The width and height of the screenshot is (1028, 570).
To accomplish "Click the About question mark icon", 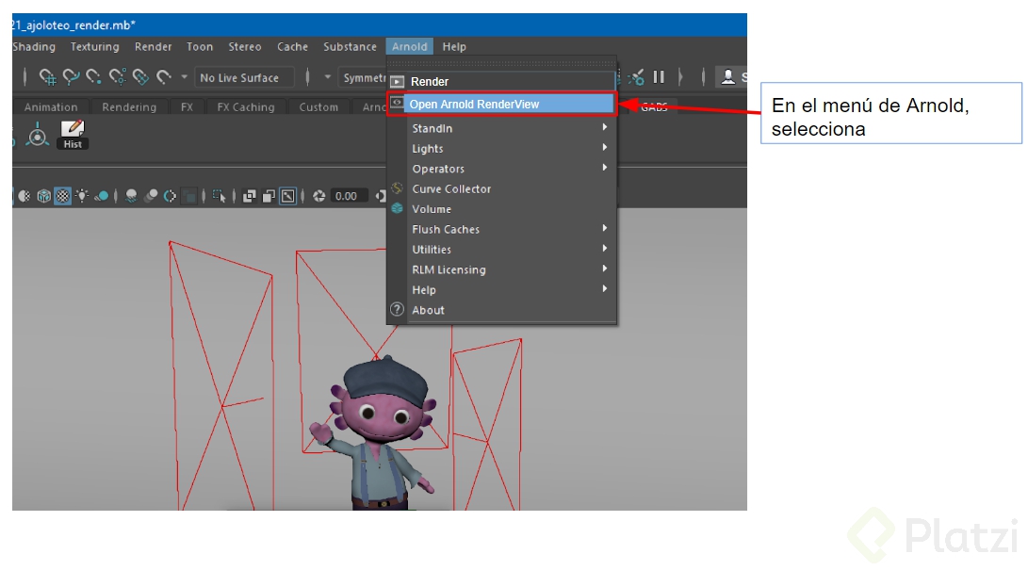I will pyautogui.click(x=397, y=309).
